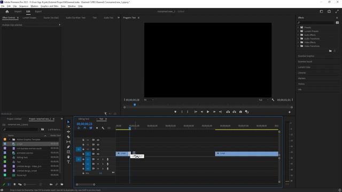Expand the Audio Effects folder
Image resolution: width=342 pixels, height=192 pixels.
point(298,35)
